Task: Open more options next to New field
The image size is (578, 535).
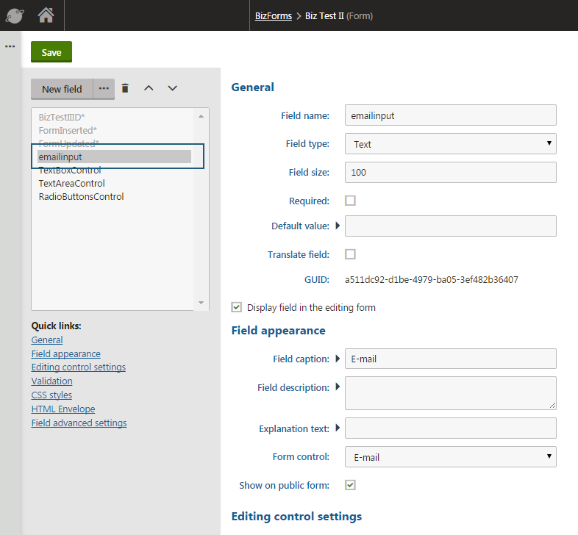Action: 104,88
